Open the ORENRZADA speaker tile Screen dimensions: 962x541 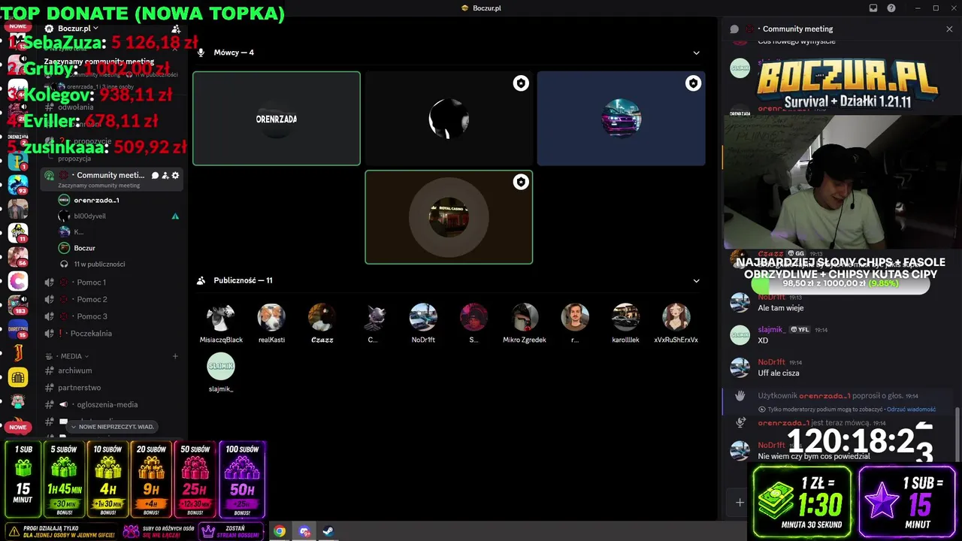pyautogui.click(x=277, y=118)
